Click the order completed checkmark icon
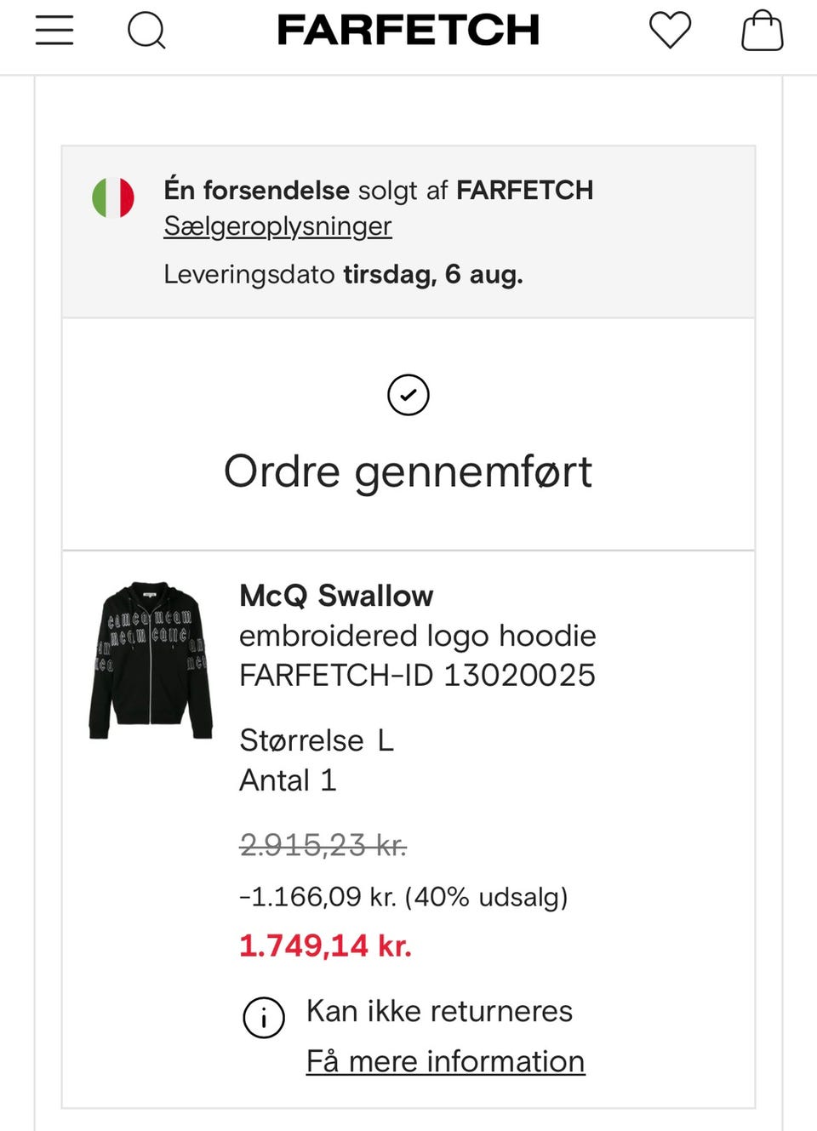 pyautogui.click(x=408, y=395)
